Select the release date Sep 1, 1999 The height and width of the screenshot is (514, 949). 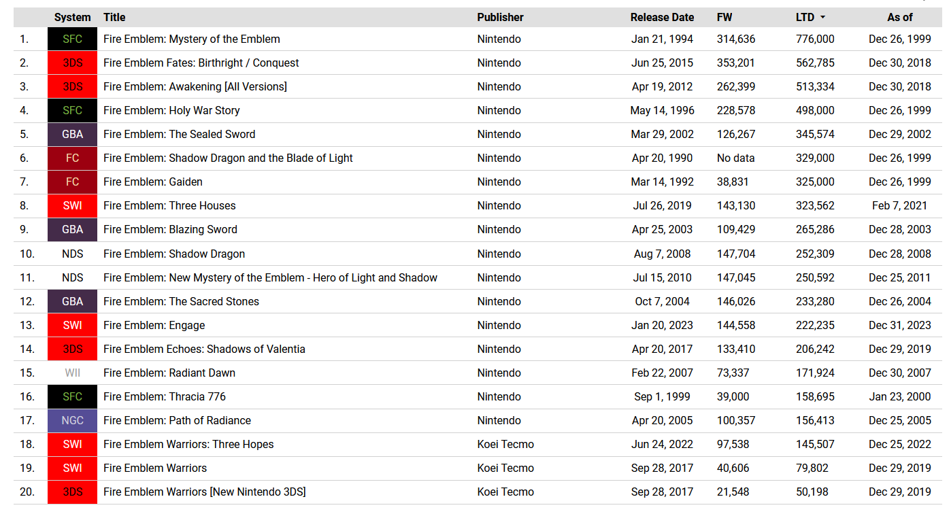pyautogui.click(x=662, y=397)
